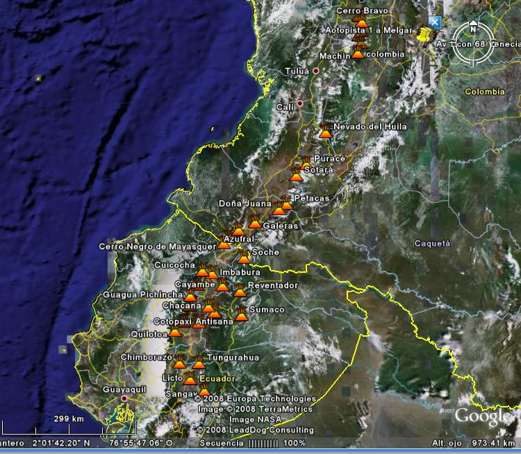Viewport: 521px width, 454px height.
Task: Open the Tungurahua volcano placemark
Action: pos(199,362)
